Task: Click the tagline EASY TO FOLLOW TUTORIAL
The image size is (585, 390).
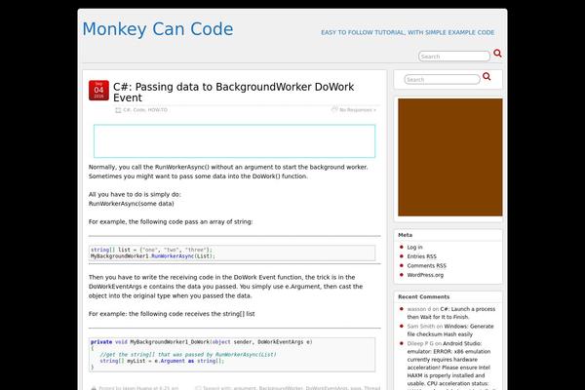Action: click(408, 32)
